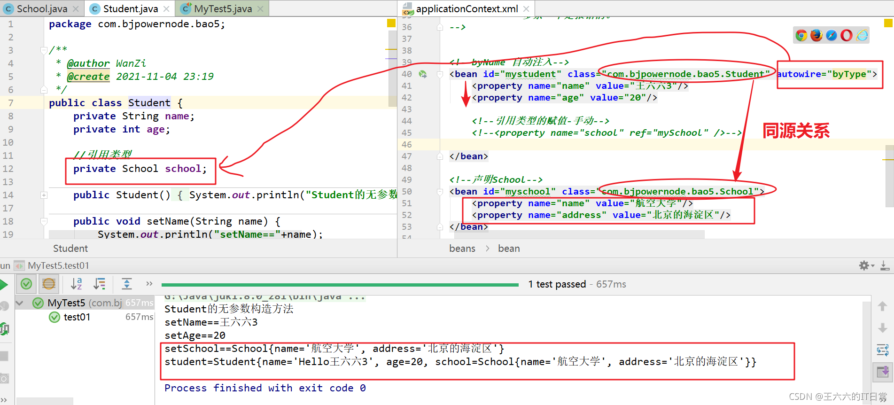This screenshot has height=405, width=894.
Task: Switch to the MyTest5.java tab
Action: pyautogui.click(x=223, y=9)
